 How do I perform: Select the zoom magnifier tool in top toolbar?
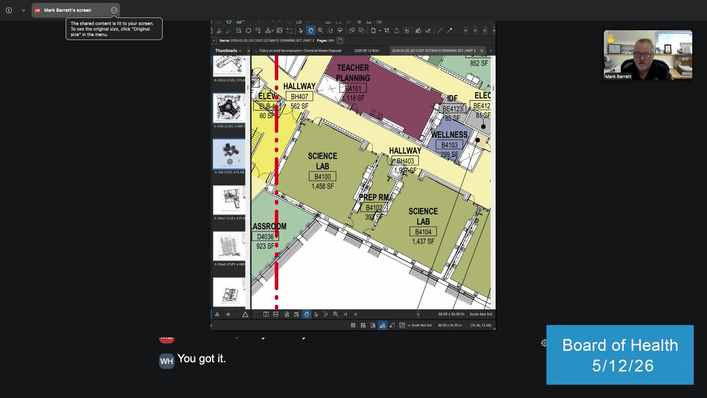click(320, 30)
